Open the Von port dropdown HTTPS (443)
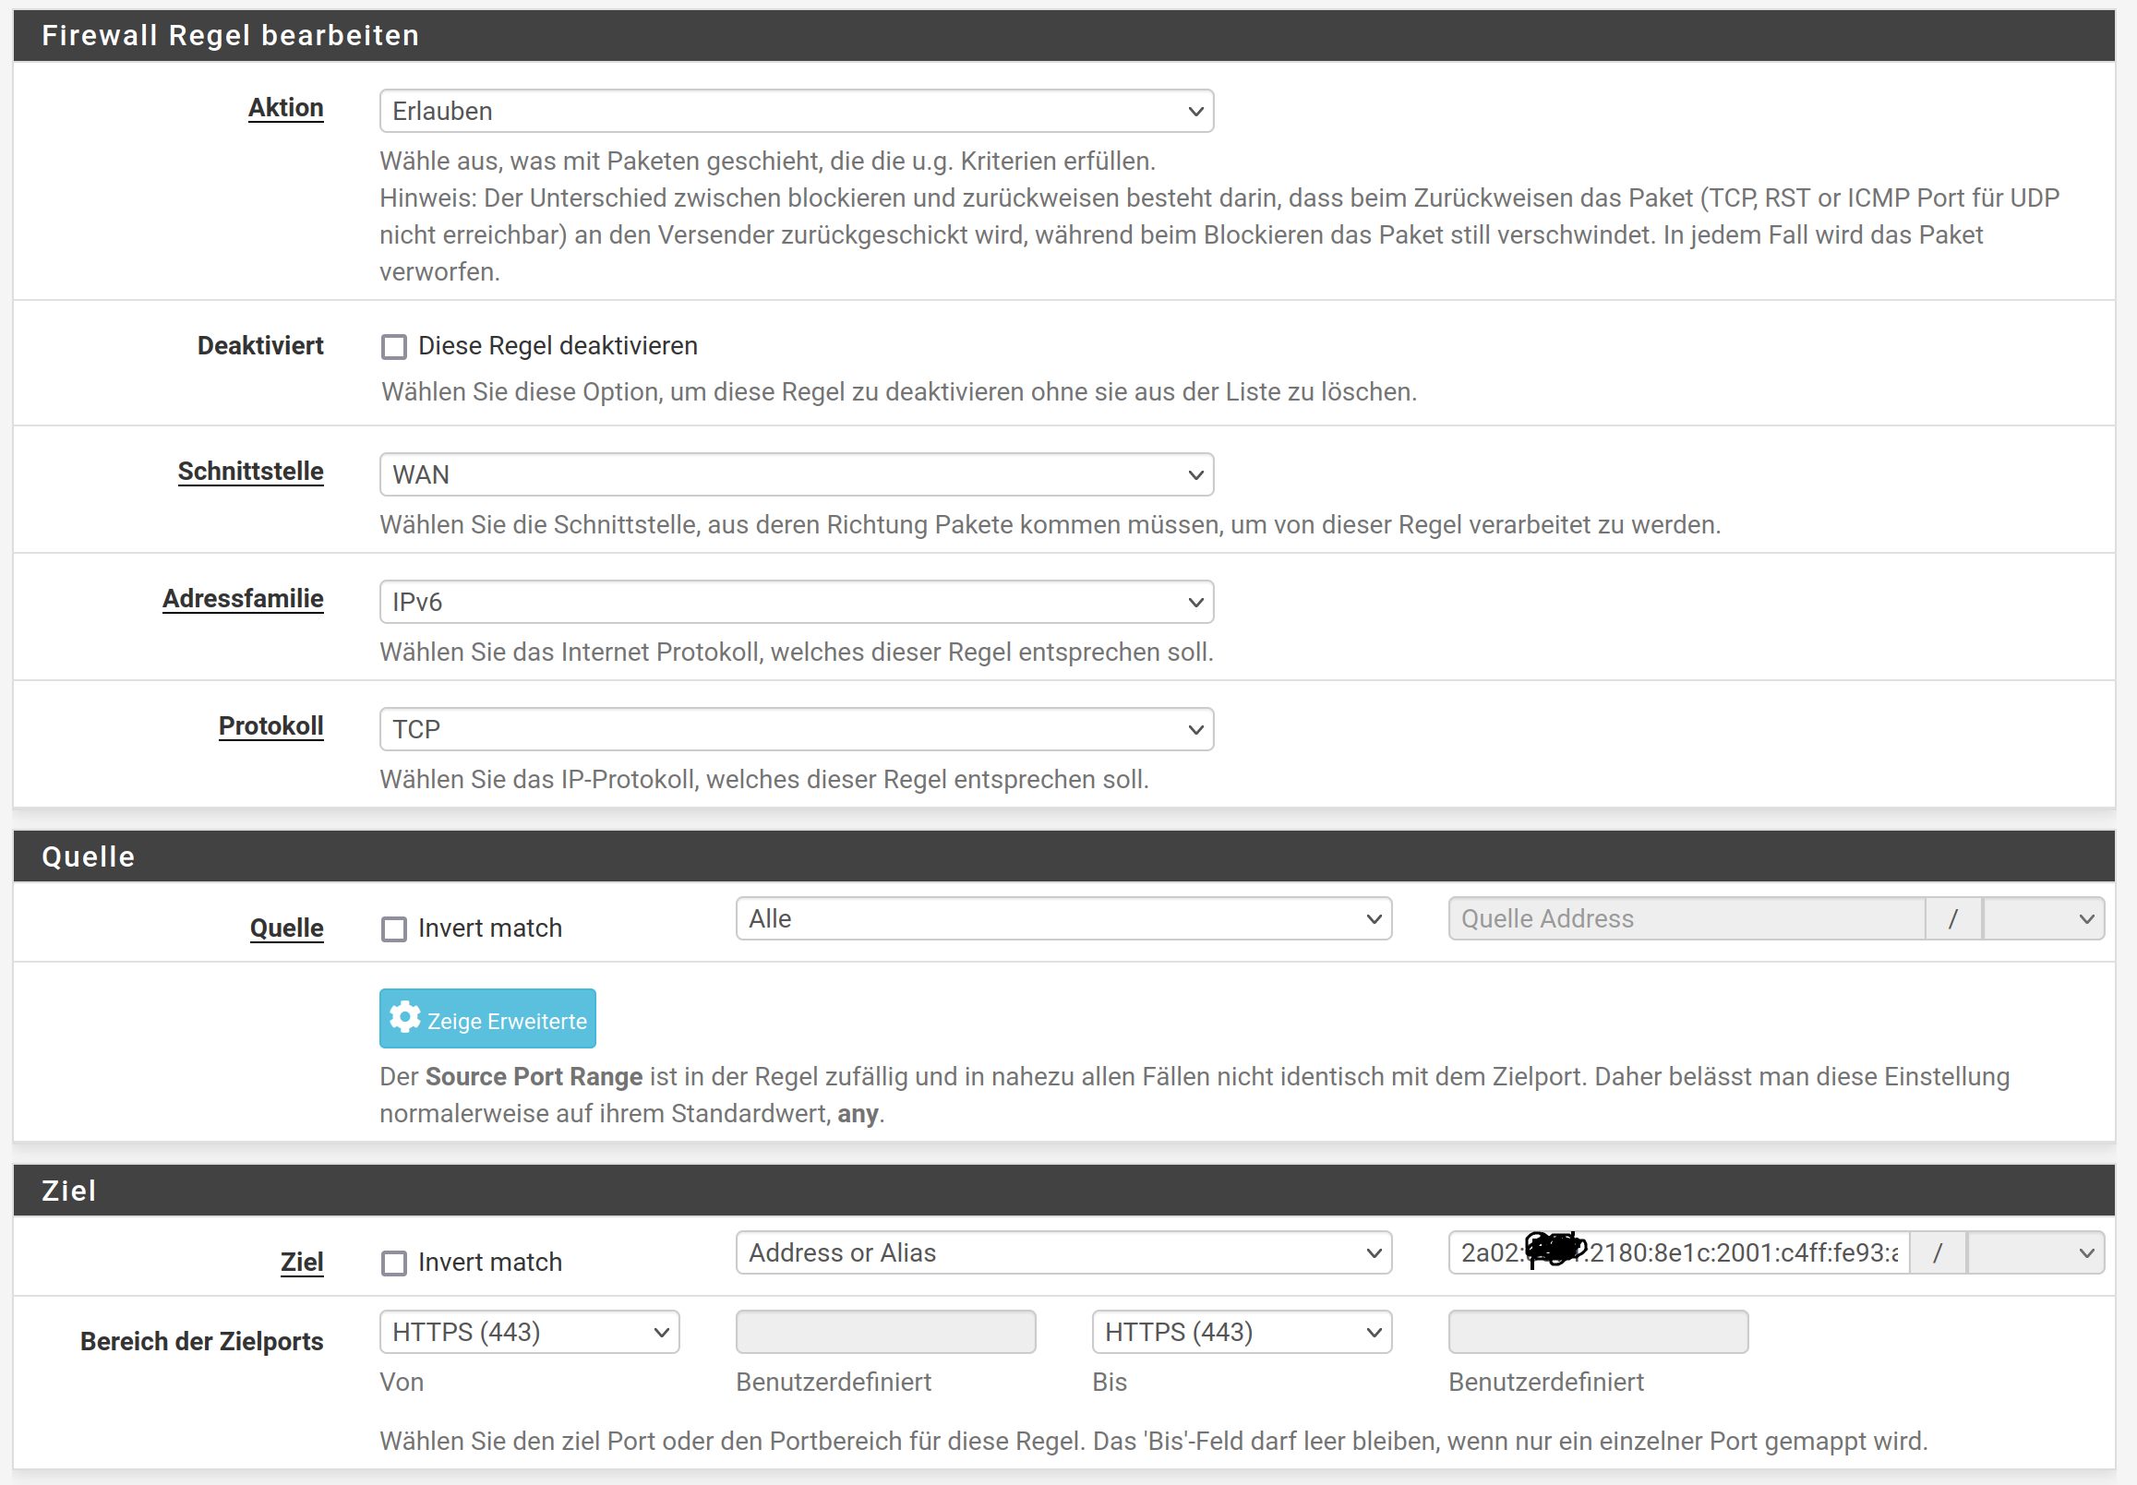Image resolution: width=2137 pixels, height=1485 pixels. point(529,1333)
